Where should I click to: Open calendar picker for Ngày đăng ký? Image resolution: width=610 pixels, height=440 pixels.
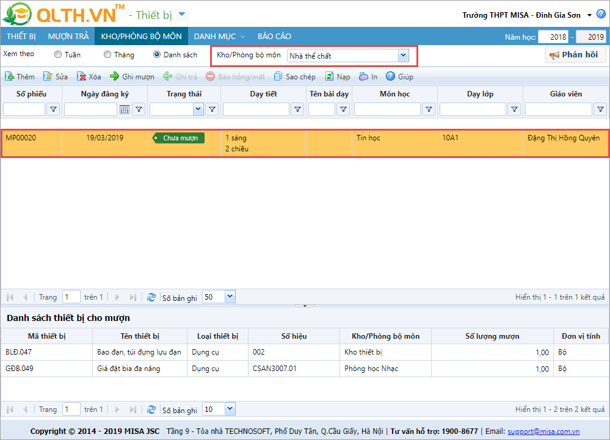point(125,110)
